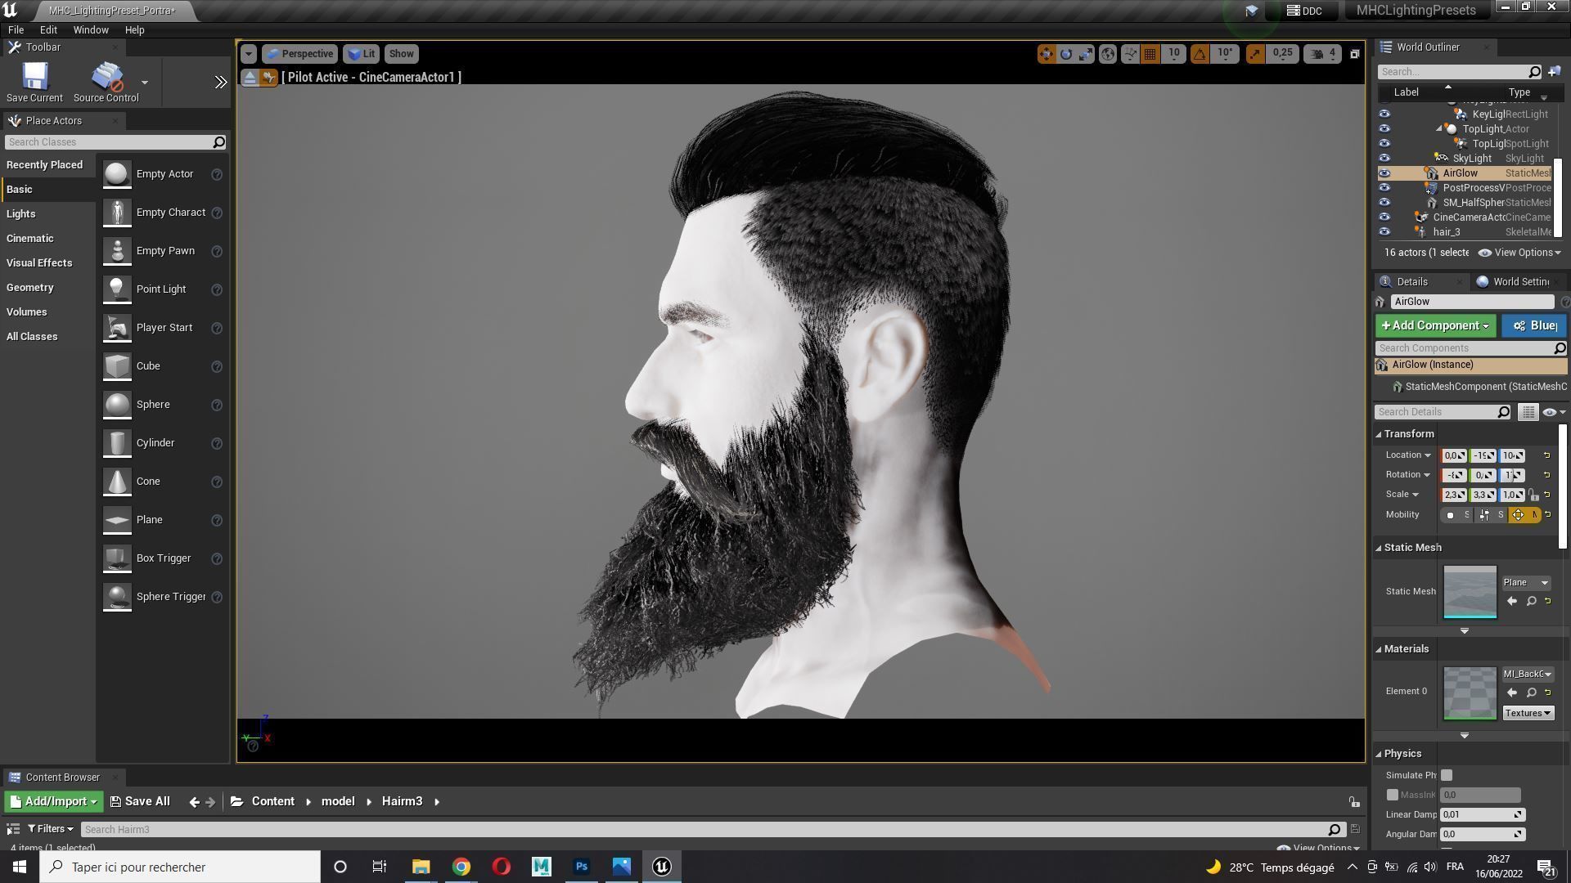
Task: Open the Static Mesh Plane asset dropdown
Action: (x=1527, y=583)
